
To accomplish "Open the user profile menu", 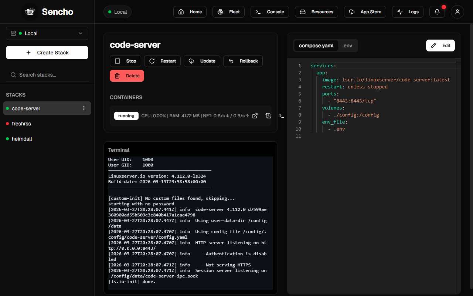I will coord(457,12).
